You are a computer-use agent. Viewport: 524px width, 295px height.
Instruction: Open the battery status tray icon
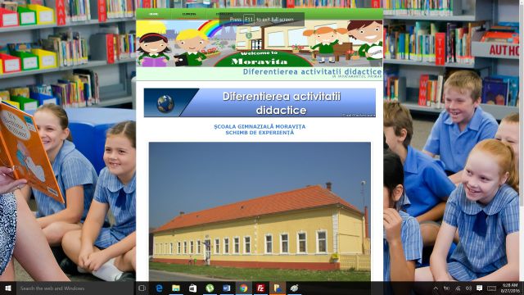coord(446,288)
